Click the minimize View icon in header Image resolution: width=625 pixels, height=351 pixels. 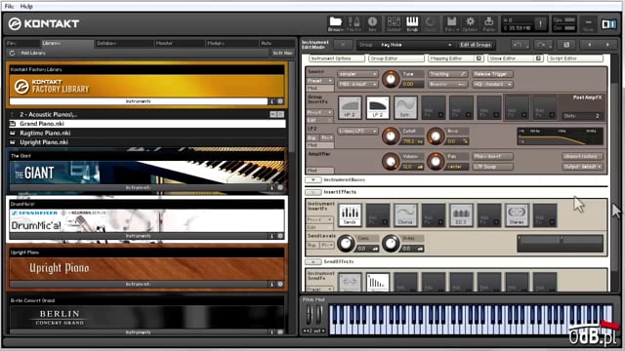coord(588,23)
